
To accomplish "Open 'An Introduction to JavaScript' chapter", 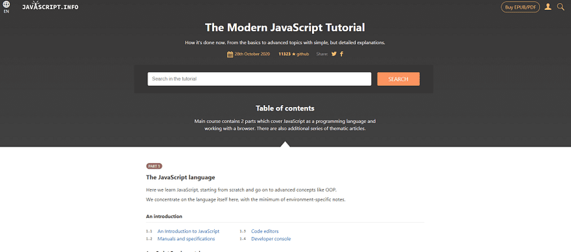I will coord(189,231).
